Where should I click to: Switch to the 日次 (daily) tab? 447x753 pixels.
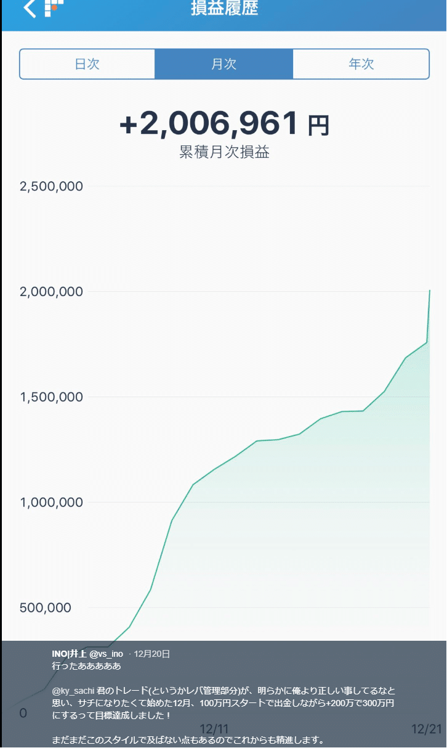[87, 64]
